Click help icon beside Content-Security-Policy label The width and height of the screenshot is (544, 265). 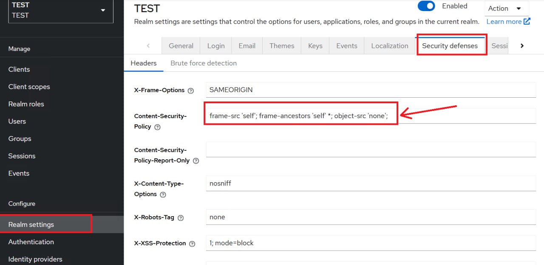click(x=157, y=127)
